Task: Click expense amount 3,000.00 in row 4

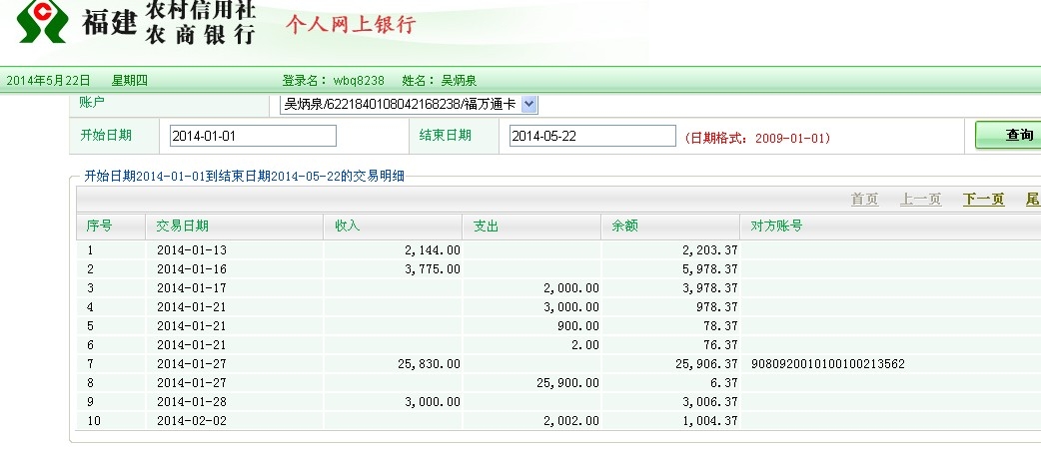Action: (x=571, y=307)
